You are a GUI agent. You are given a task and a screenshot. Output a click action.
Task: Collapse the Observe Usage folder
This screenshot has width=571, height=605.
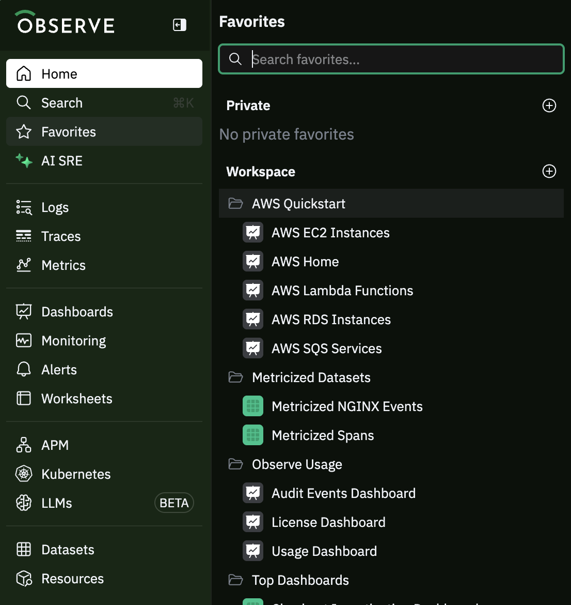[x=391, y=464]
